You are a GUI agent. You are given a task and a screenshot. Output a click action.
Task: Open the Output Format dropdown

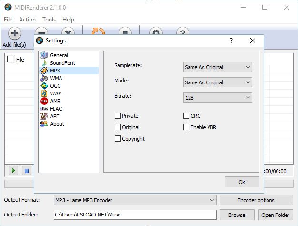tap(135, 200)
